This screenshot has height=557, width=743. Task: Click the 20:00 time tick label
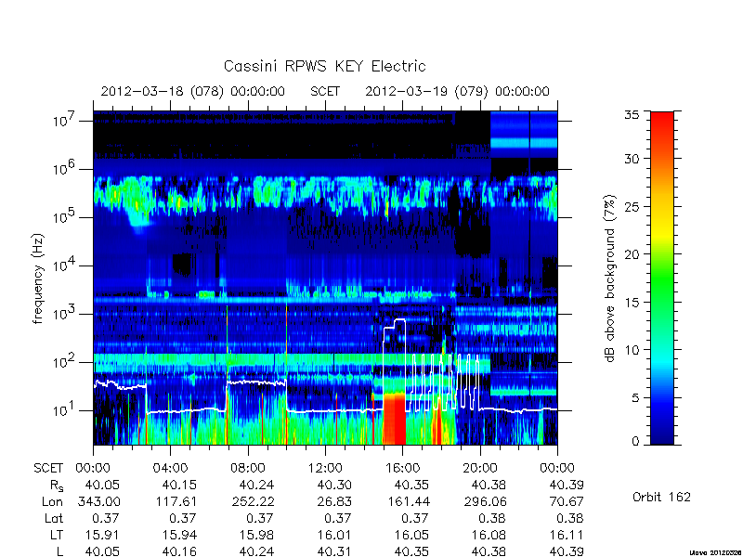(479, 469)
